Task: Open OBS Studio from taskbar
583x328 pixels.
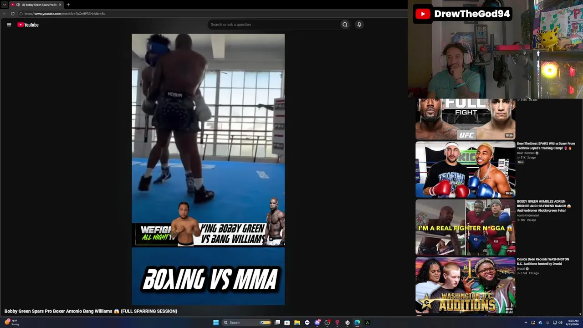Action: coord(327,323)
